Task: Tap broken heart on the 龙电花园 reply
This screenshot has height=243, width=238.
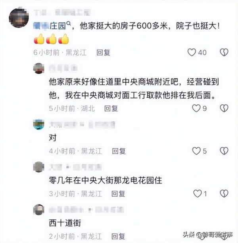Action: coord(224,193)
